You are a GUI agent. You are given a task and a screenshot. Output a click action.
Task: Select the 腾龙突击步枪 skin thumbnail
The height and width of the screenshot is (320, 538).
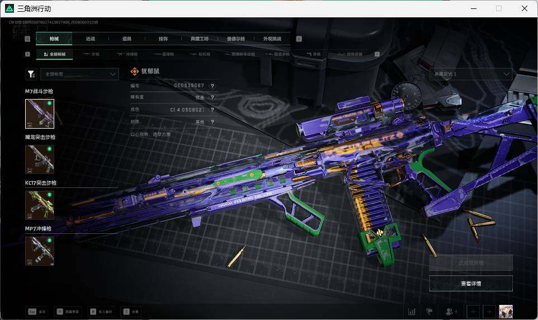(x=40, y=159)
